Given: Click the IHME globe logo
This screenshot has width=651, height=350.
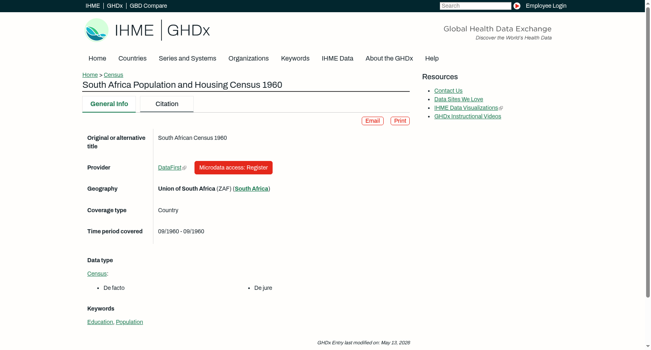Looking at the screenshot, I should (96, 30).
